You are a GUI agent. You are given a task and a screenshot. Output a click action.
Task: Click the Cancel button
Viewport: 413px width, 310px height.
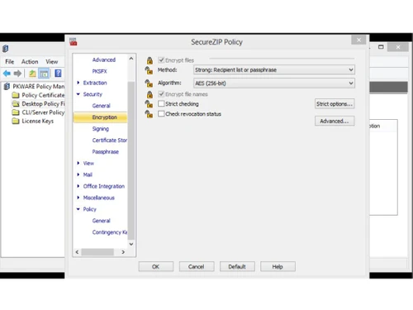197,266
